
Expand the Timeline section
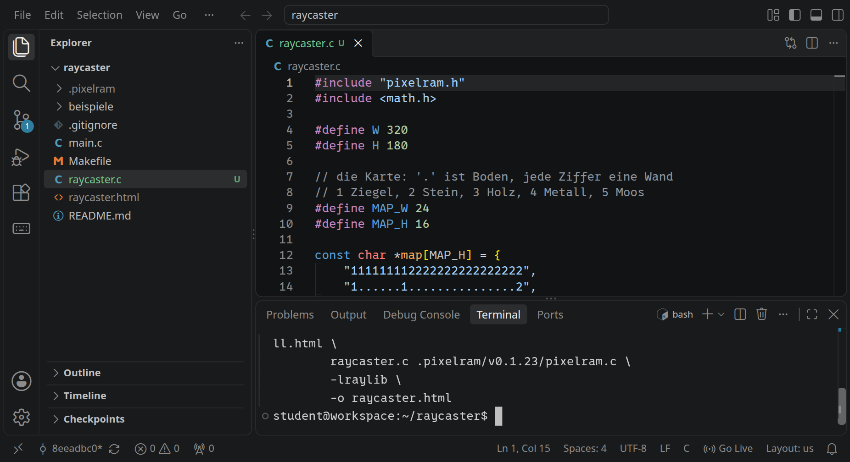pos(145,396)
